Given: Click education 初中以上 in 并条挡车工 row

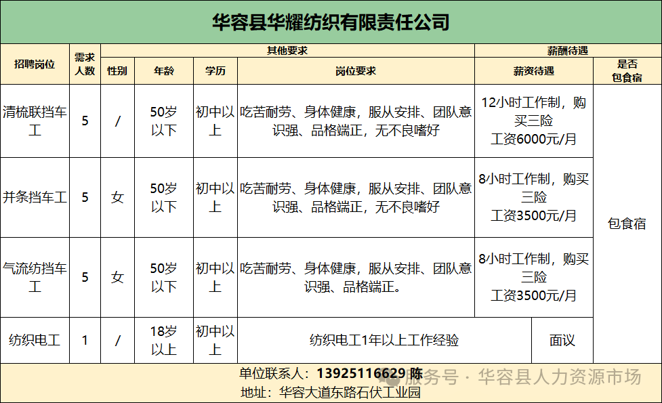Looking at the screenshot, I should tap(215, 198).
